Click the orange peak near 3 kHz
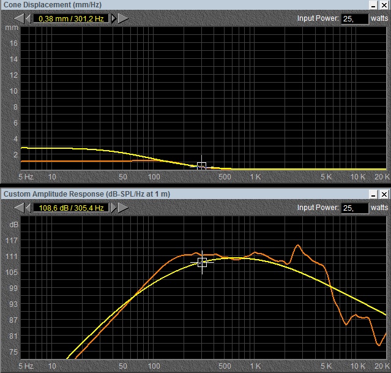The height and width of the screenshot is (373, 391). 298,246
